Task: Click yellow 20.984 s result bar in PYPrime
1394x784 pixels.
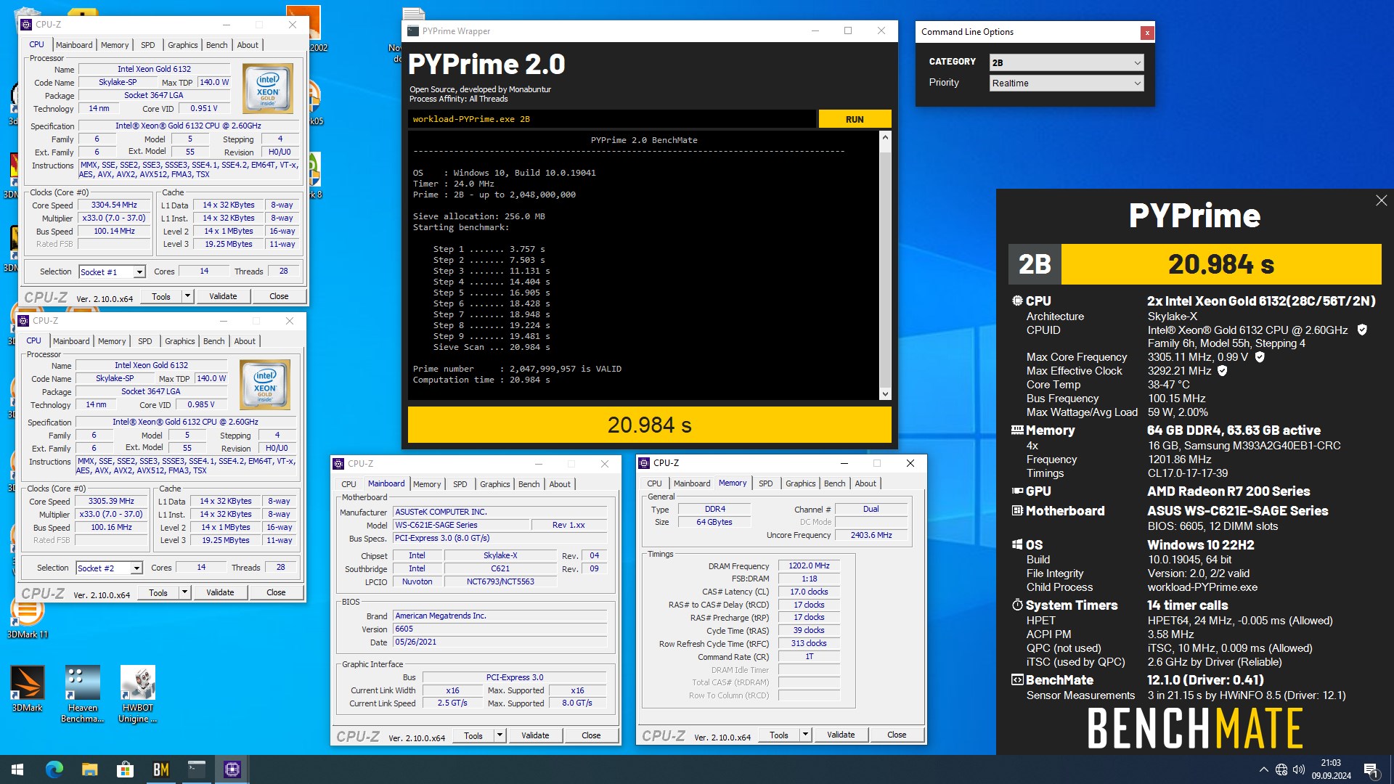Action: [649, 425]
